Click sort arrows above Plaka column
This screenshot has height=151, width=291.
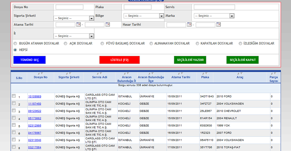pyautogui.click(x=204, y=73)
